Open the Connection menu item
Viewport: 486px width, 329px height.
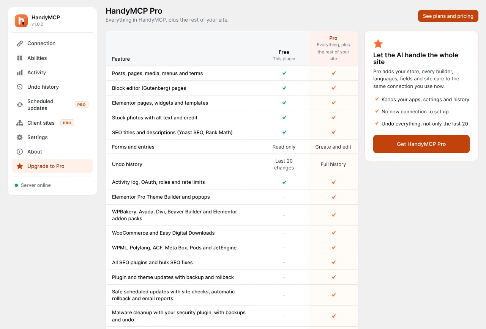[x=52, y=44]
